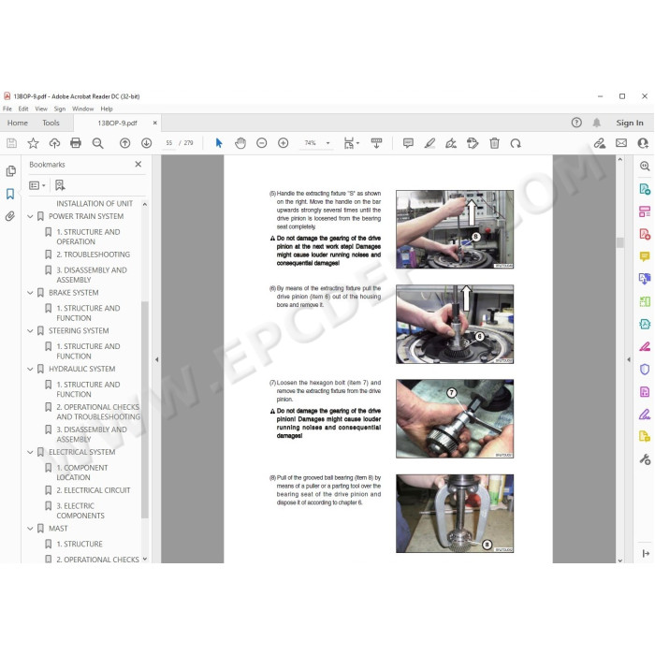
Task: Open the Protect shield tool
Action: (x=645, y=370)
